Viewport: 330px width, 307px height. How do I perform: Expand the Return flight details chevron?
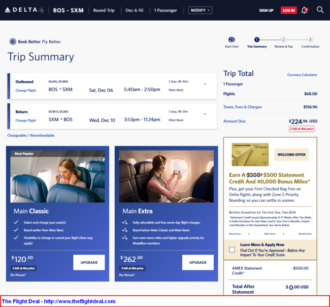click(x=205, y=114)
